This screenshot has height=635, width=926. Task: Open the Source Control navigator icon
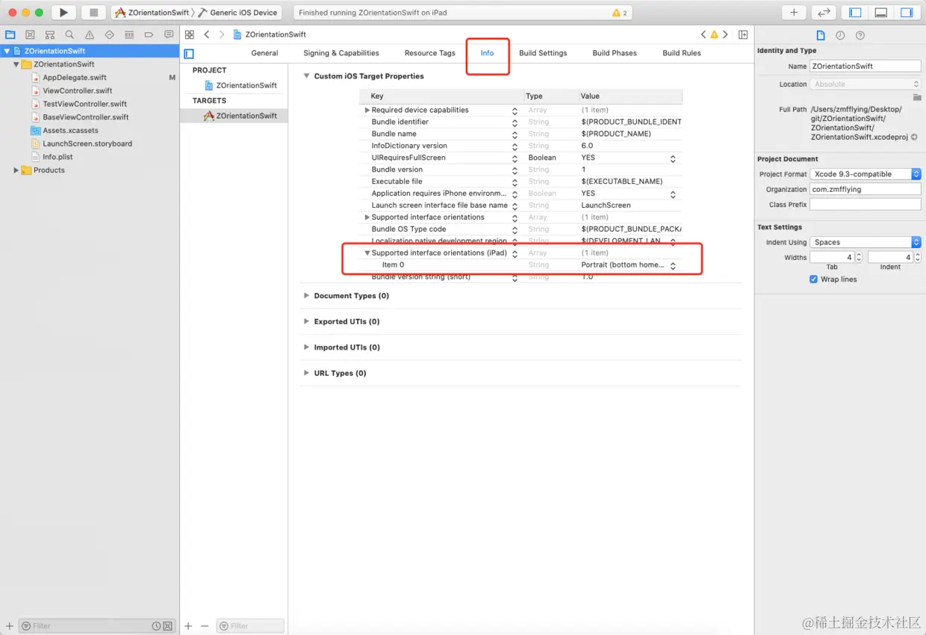coord(30,34)
